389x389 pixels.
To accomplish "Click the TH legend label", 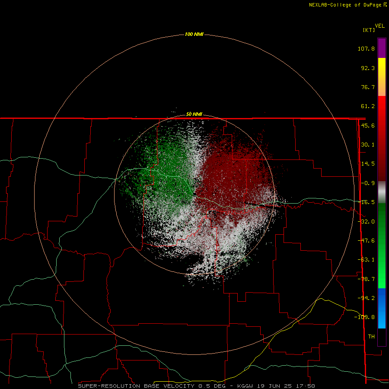I will pos(371,336).
